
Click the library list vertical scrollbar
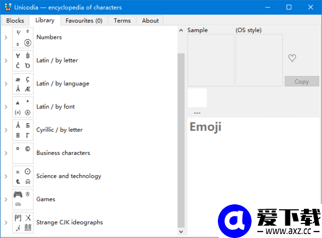pyautogui.click(x=181, y=140)
